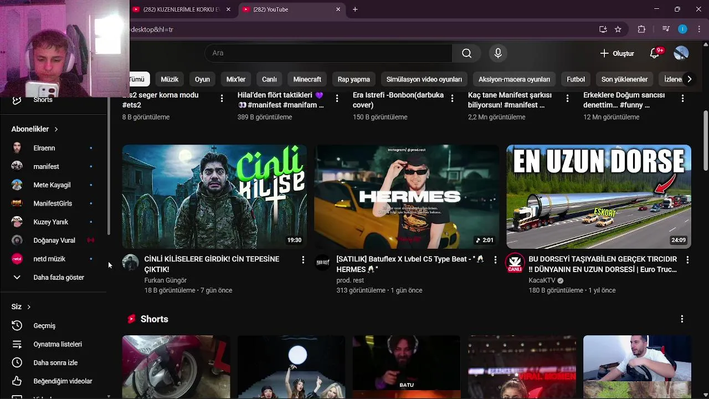Select the Minecraft filter chip

[x=307, y=79]
